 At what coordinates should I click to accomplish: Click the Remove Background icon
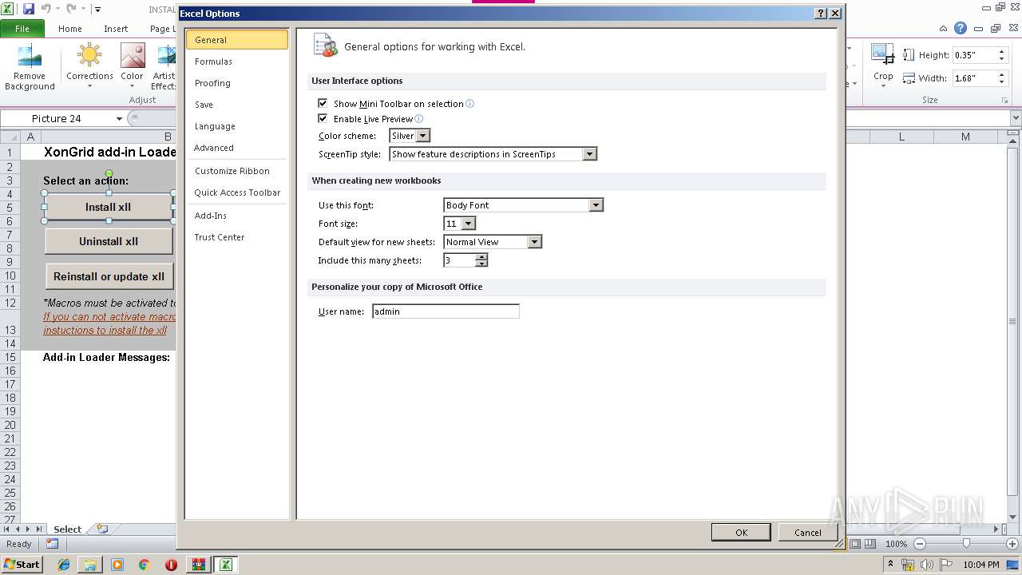click(30, 56)
